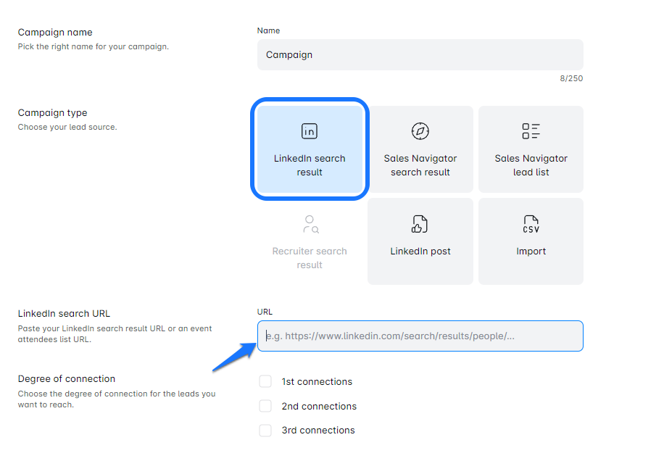Click the compass icon for Sales Navigator search
The width and height of the screenshot is (664, 461).
tap(420, 131)
